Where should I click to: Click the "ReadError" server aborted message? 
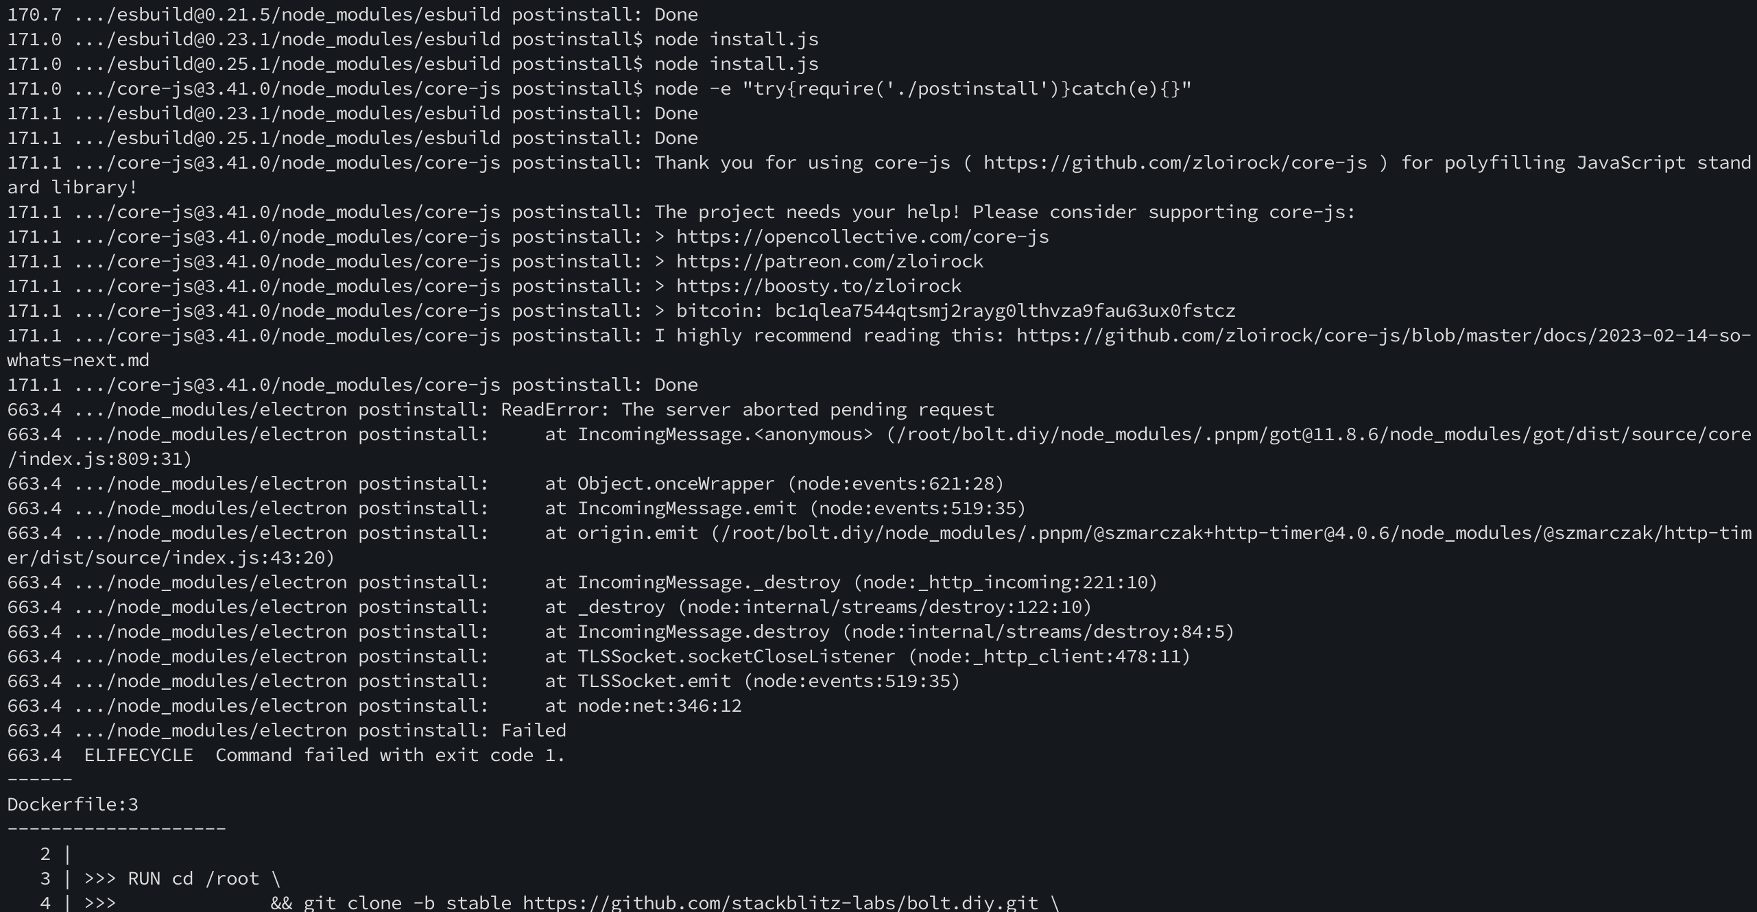click(x=747, y=410)
